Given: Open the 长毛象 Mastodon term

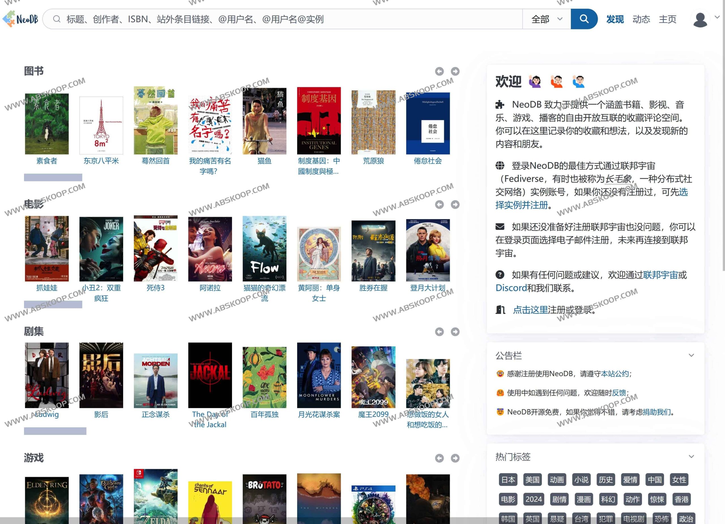Looking at the screenshot, I should [x=619, y=179].
